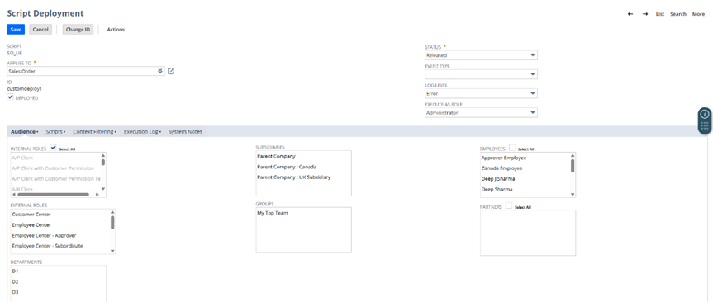Image resolution: width=713 pixels, height=302 pixels.
Task: Select Parent Company in Subsidiaries list
Action: [x=277, y=156]
